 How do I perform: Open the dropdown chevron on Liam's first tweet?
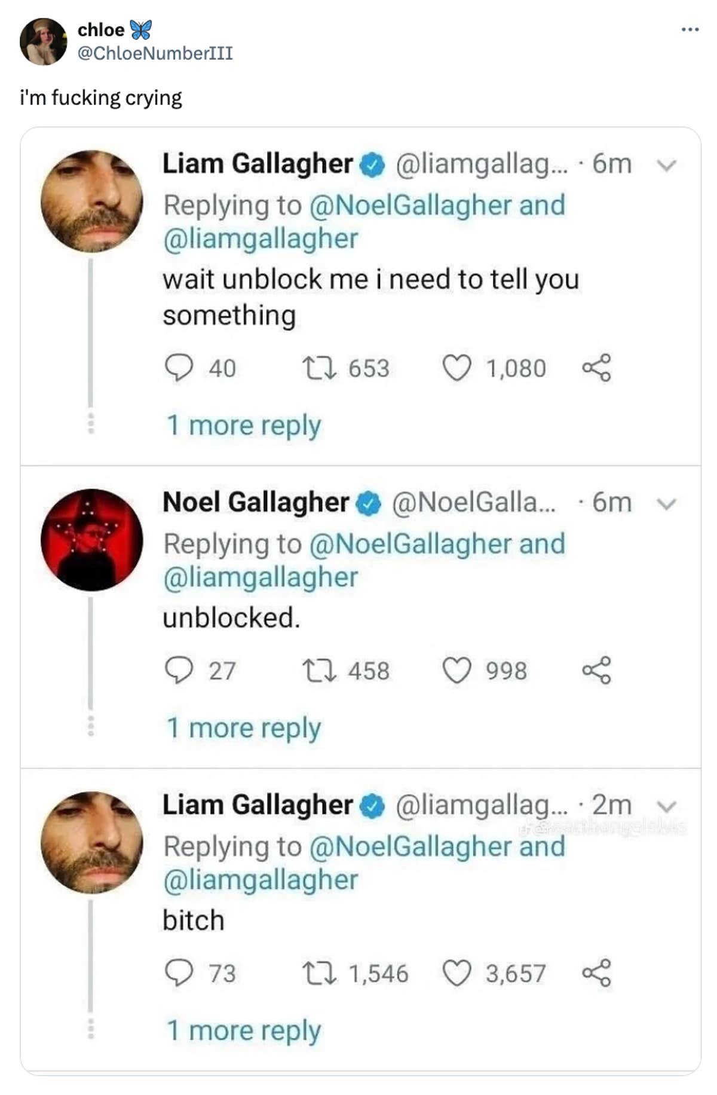pos(667,165)
